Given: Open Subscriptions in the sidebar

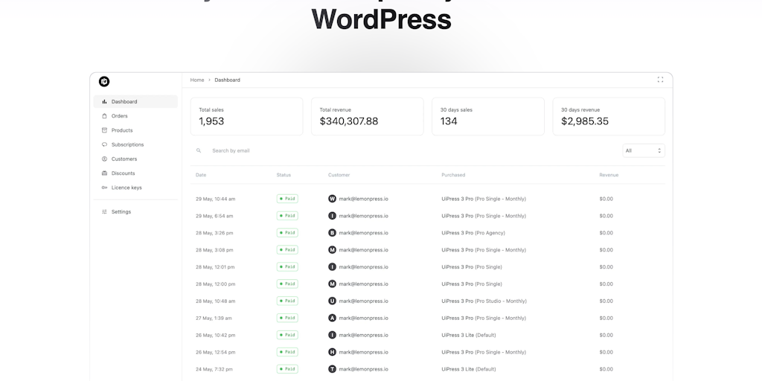Looking at the screenshot, I should (x=135, y=145).
